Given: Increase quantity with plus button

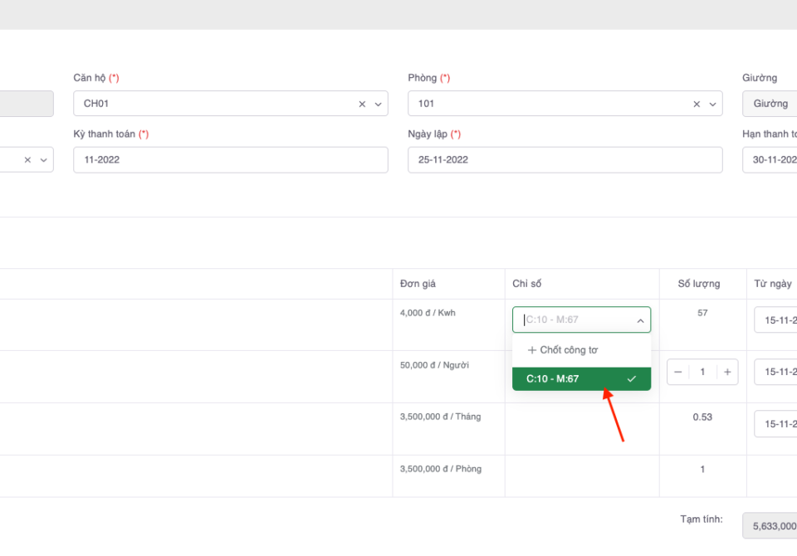Looking at the screenshot, I should pos(727,372).
